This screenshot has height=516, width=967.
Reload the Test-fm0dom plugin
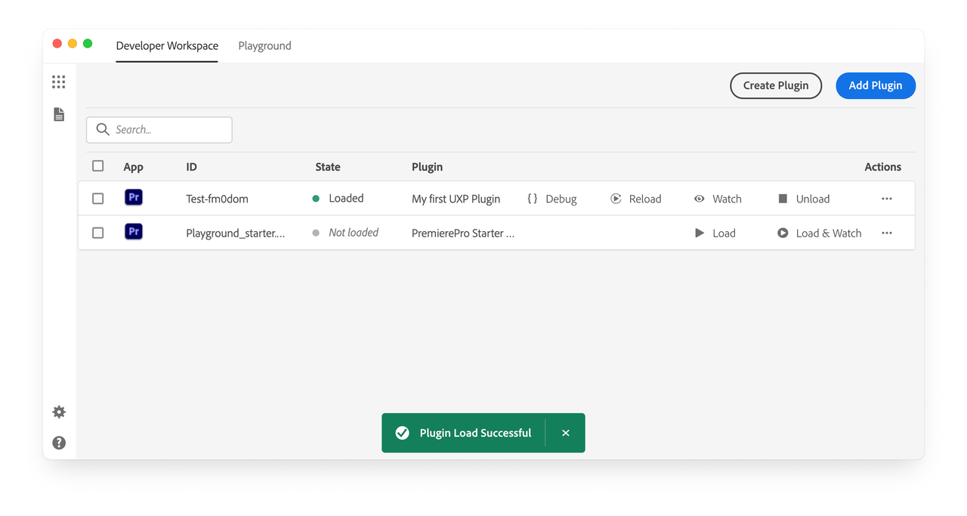click(x=636, y=199)
